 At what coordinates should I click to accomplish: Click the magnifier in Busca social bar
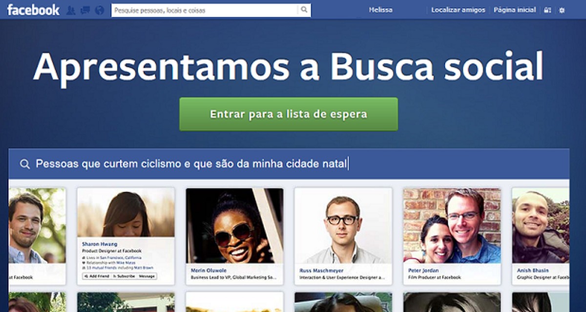[25, 164]
